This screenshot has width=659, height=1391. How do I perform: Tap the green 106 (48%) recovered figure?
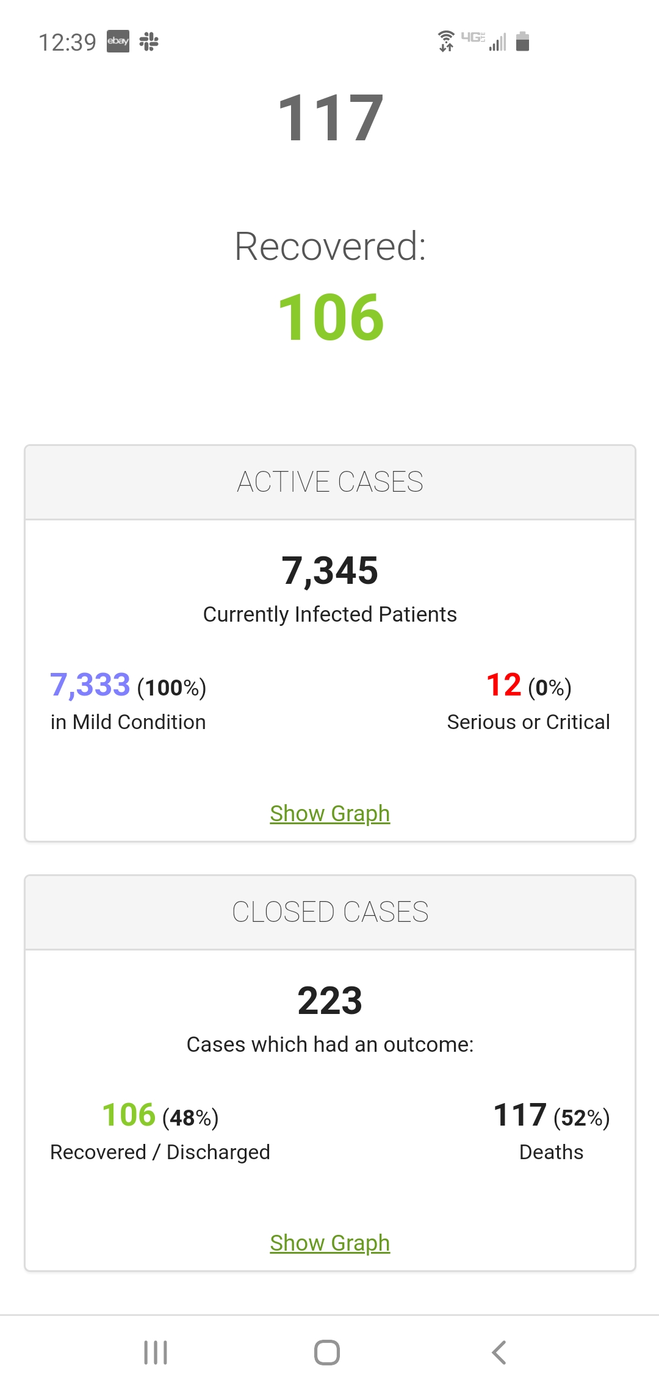pos(160,1115)
